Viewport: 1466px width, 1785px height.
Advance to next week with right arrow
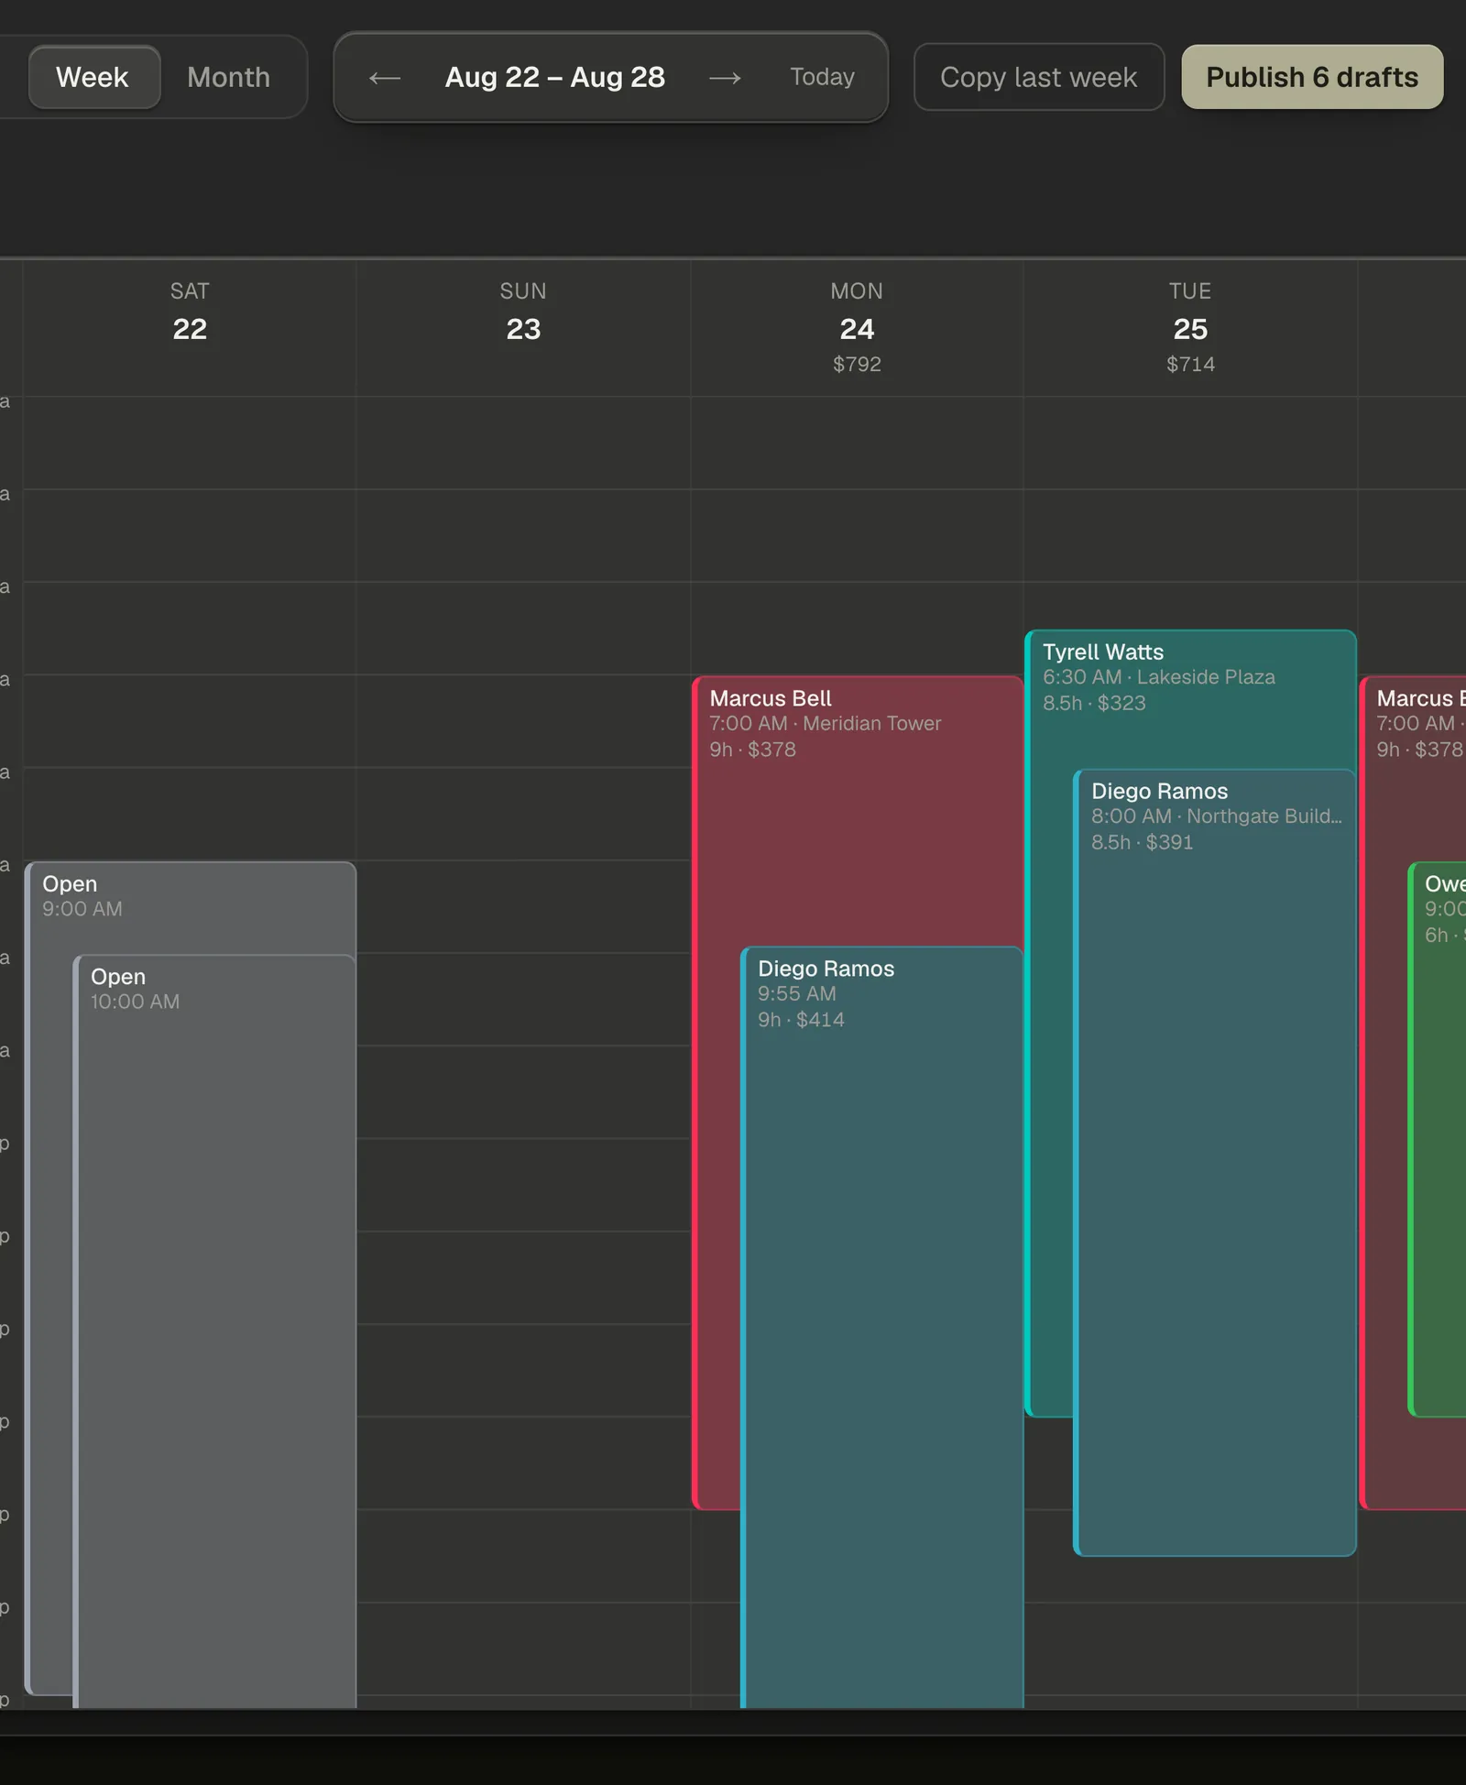(x=725, y=78)
